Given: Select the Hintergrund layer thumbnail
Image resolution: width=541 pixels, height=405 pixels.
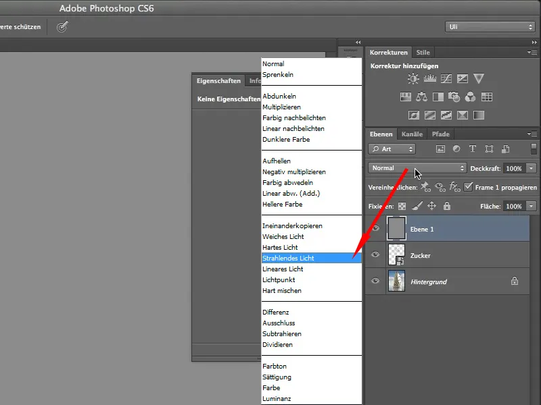Looking at the screenshot, I should 396,281.
